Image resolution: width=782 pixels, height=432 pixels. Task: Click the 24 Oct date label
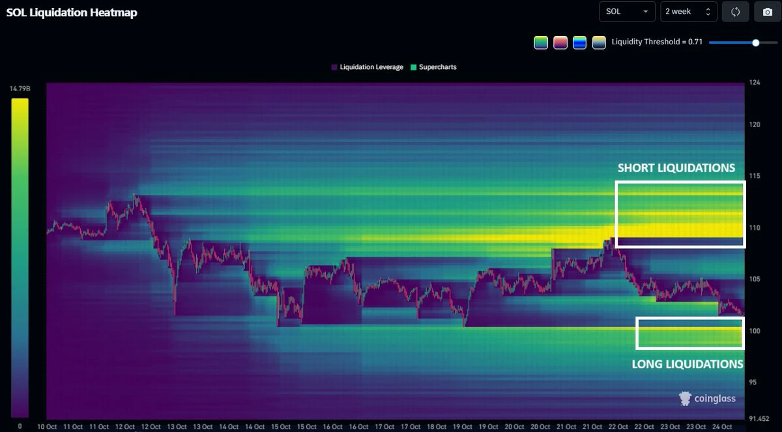[722, 427]
